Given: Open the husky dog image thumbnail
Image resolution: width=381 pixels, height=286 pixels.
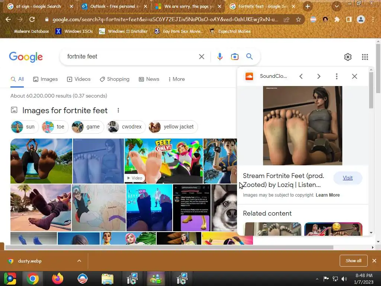Looking at the screenshot, I should [224, 207].
